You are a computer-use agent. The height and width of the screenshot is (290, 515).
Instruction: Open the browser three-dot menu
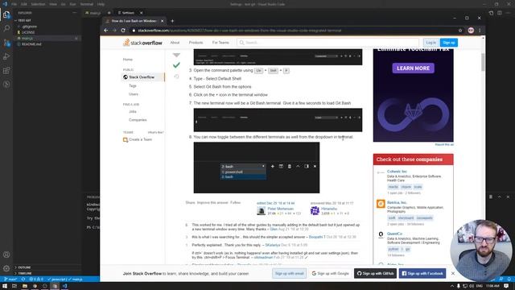tap(480, 31)
